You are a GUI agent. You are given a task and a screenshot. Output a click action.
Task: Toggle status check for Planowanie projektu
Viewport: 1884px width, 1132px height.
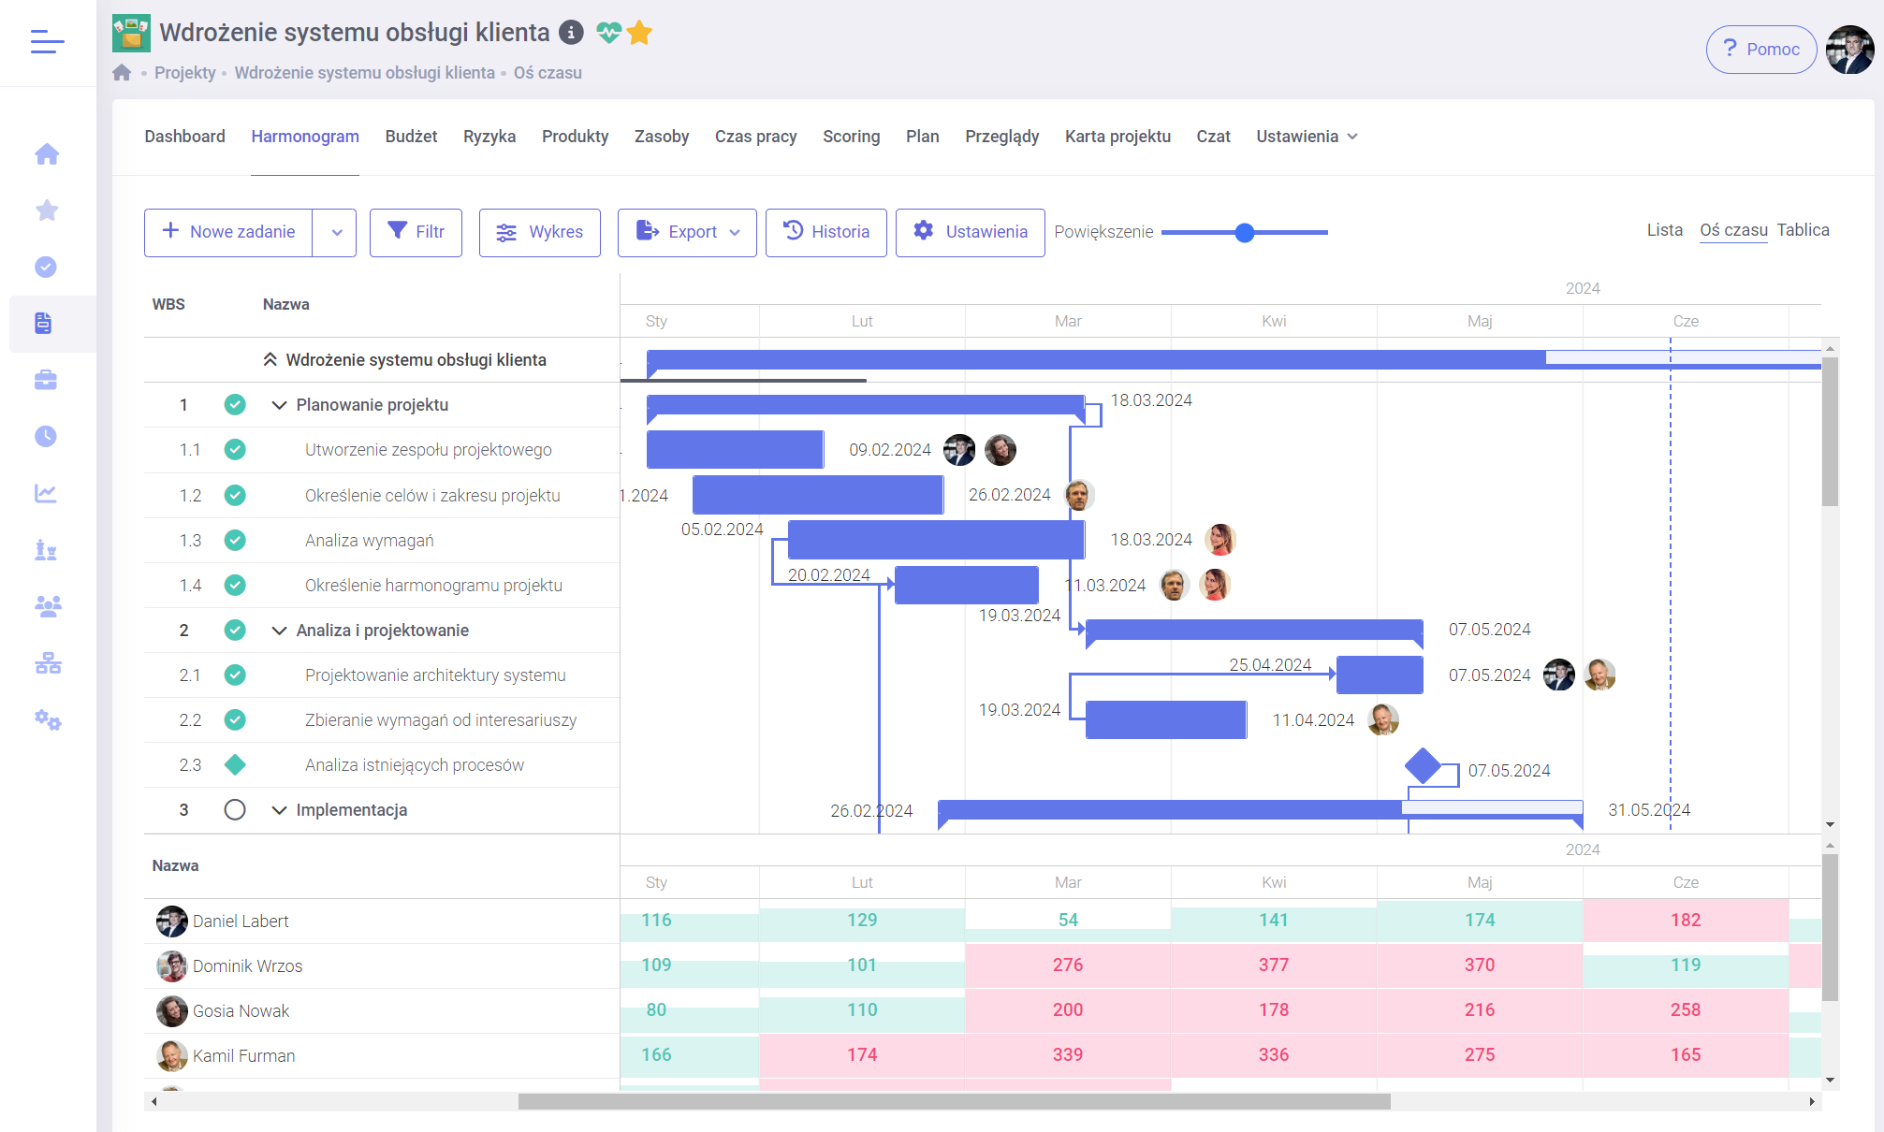[x=235, y=405]
